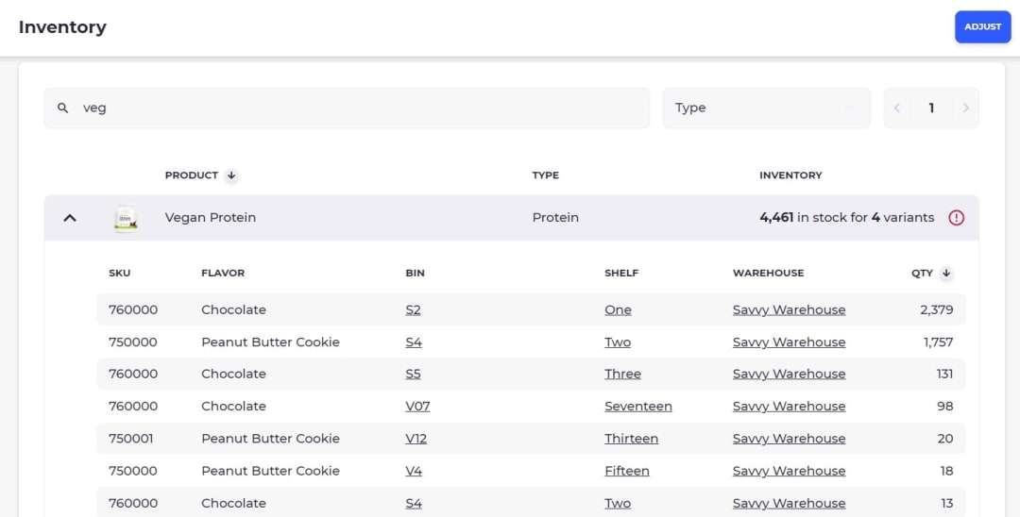Open bin V12 link

(416, 439)
